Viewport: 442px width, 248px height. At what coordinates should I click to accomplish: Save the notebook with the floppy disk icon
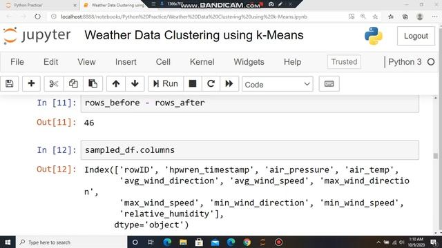point(9,83)
